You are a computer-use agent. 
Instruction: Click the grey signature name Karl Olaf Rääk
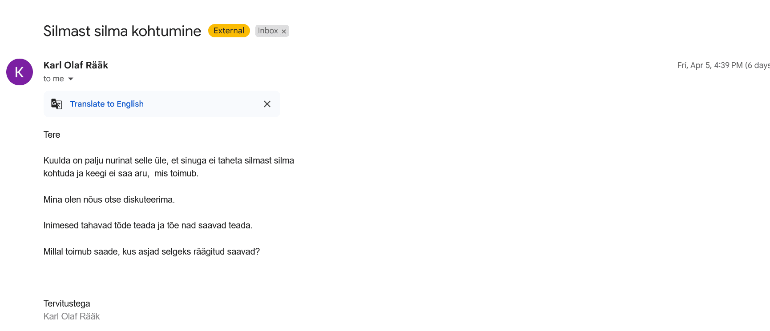click(x=72, y=316)
